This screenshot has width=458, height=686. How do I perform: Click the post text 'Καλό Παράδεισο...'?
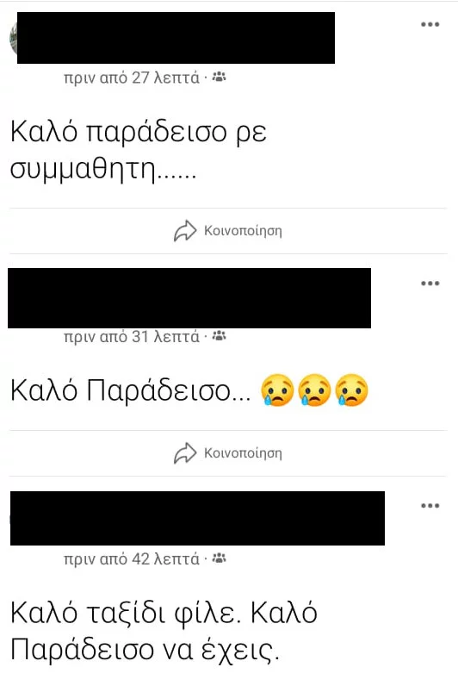(x=131, y=390)
